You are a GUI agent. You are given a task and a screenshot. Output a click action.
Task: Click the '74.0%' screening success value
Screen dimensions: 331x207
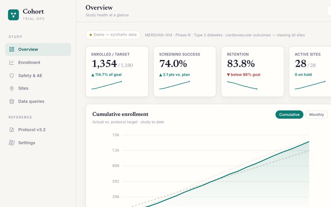click(x=173, y=63)
